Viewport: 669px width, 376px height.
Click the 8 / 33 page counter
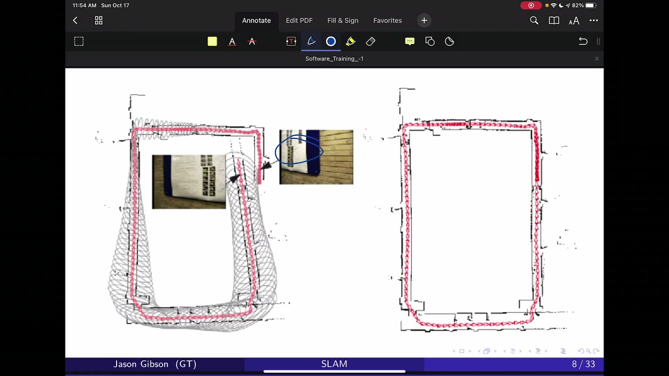[x=583, y=364]
